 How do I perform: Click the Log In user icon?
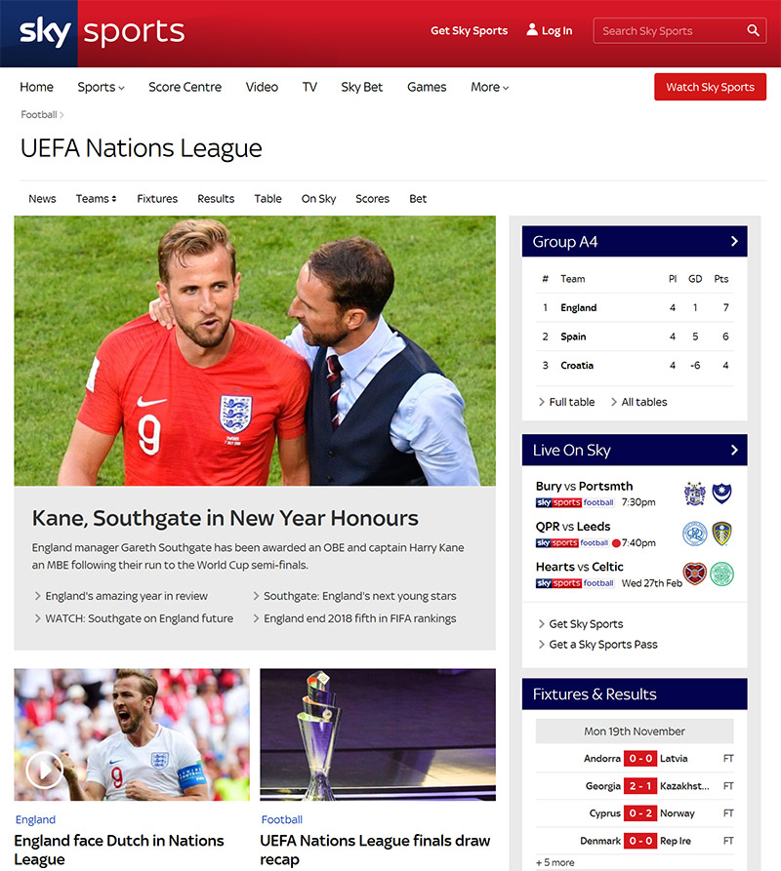coord(532,29)
